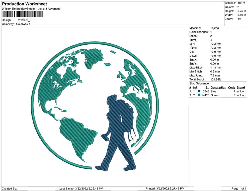This screenshot has width=248, height=191.
Task: Click the Zoom value 1:1
Action: pos(239,19)
